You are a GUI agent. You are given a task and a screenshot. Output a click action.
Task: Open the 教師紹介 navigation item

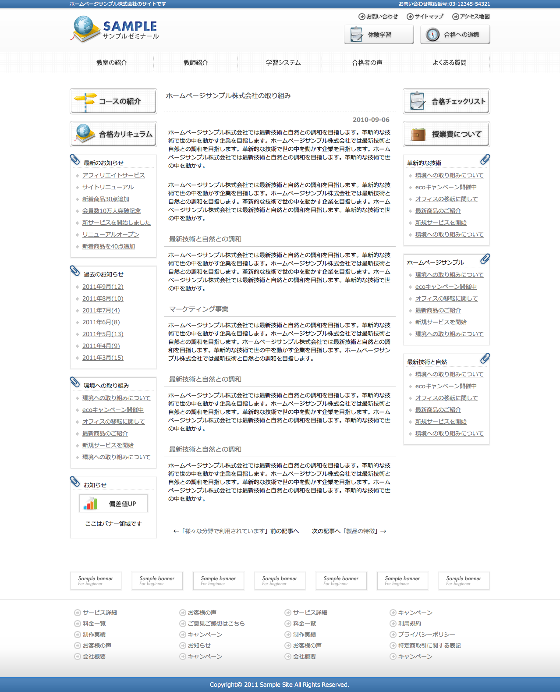(196, 63)
